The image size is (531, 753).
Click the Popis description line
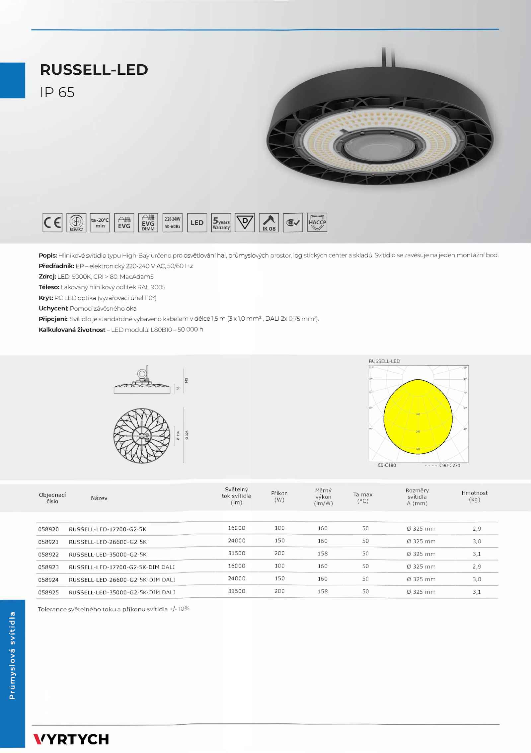click(268, 255)
